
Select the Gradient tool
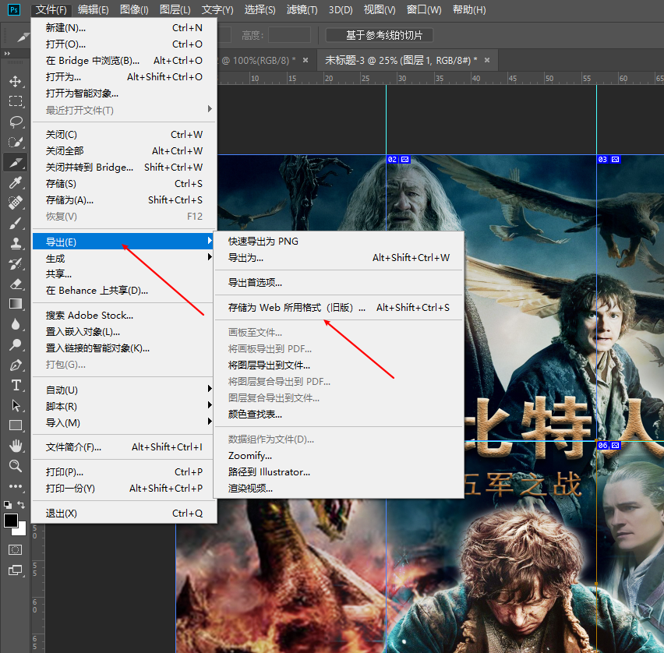point(16,304)
